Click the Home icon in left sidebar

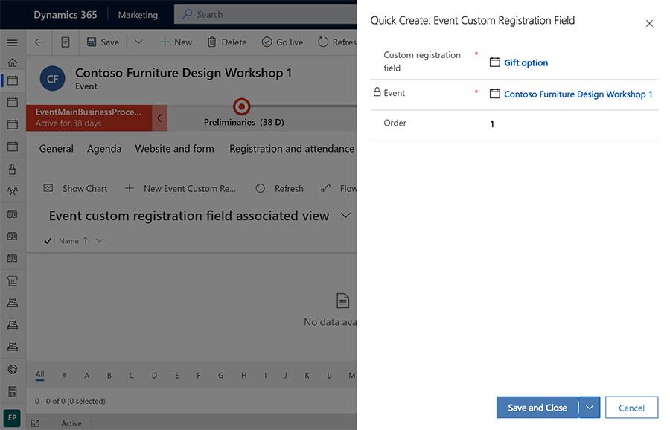click(x=12, y=62)
